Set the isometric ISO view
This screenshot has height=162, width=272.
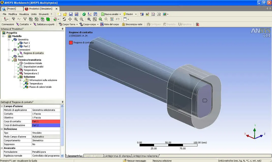point(112,19)
